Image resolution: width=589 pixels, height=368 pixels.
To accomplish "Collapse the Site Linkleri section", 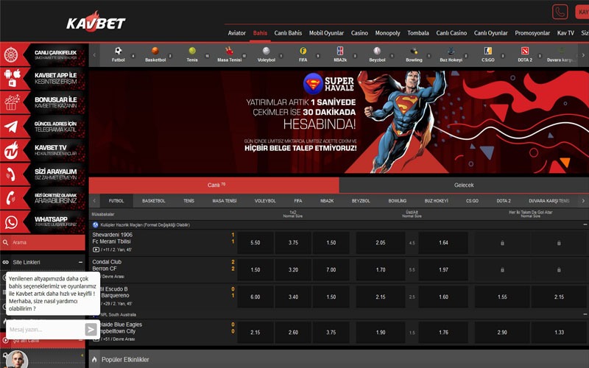I will tap(81, 262).
